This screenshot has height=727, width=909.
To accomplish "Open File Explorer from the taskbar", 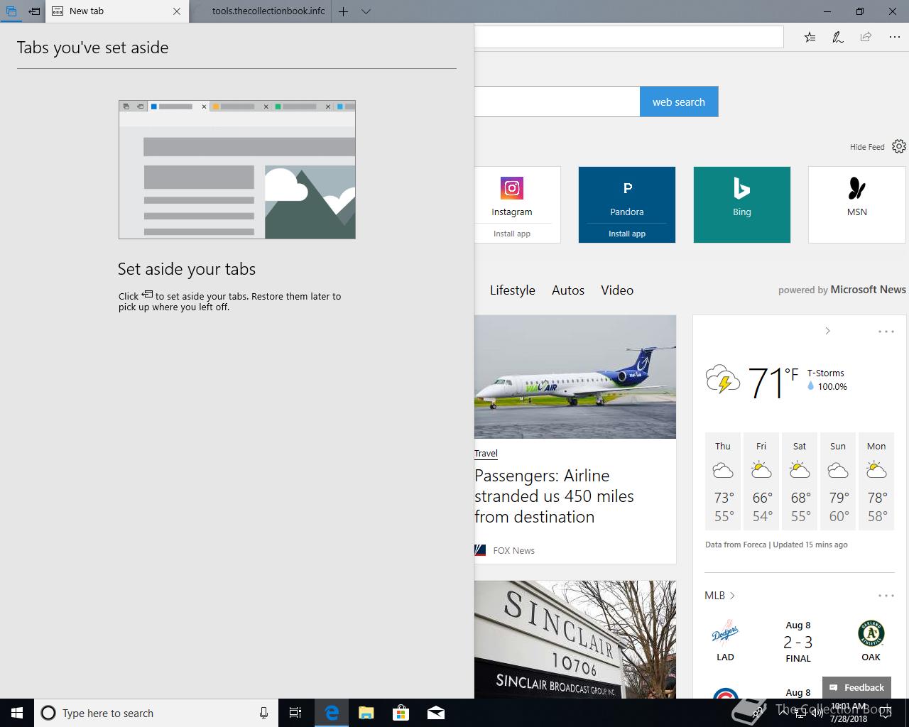I will 366,713.
